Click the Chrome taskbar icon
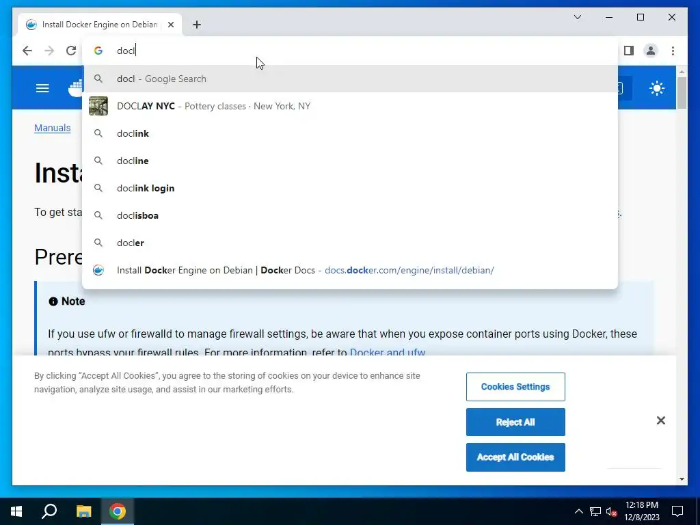Viewport: 700px width, 525px height. [118, 511]
